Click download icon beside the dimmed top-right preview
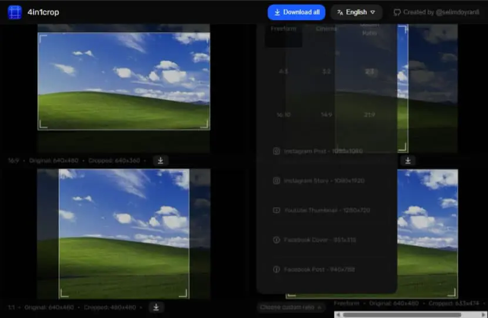Image resolution: width=488 pixels, height=318 pixels. coord(407,161)
